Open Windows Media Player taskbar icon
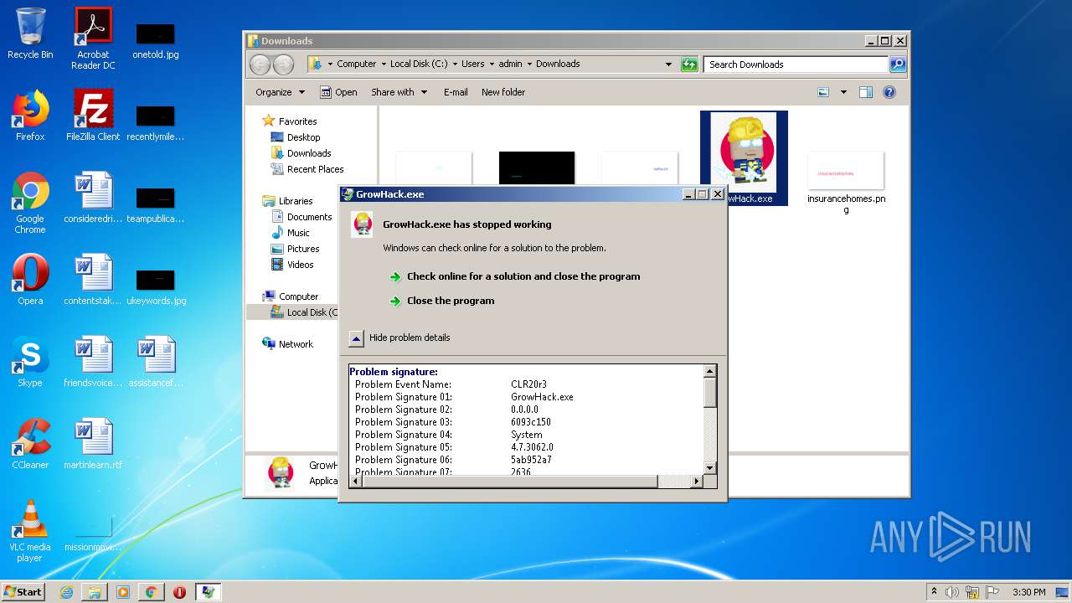The image size is (1072, 603). point(123,592)
